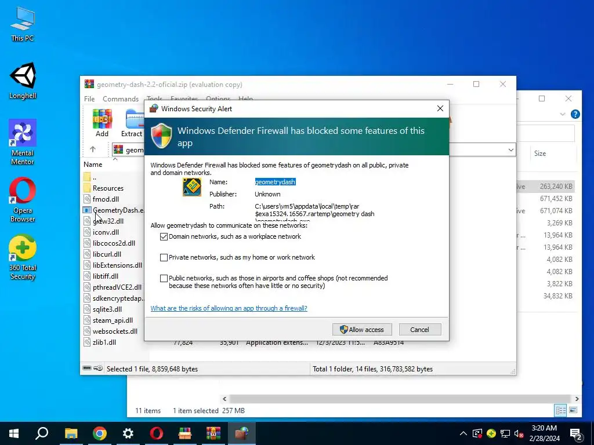
Task: Sort archive list by Name column
Action: 93,164
